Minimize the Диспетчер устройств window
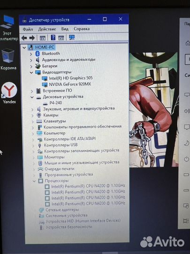 click(x=89, y=20)
